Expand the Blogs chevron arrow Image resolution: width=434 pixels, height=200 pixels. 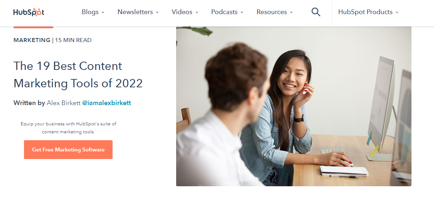click(x=103, y=12)
